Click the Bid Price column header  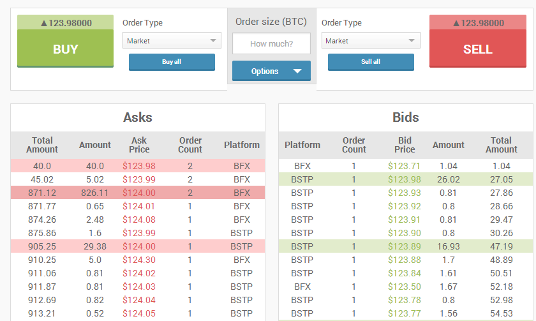pos(405,145)
